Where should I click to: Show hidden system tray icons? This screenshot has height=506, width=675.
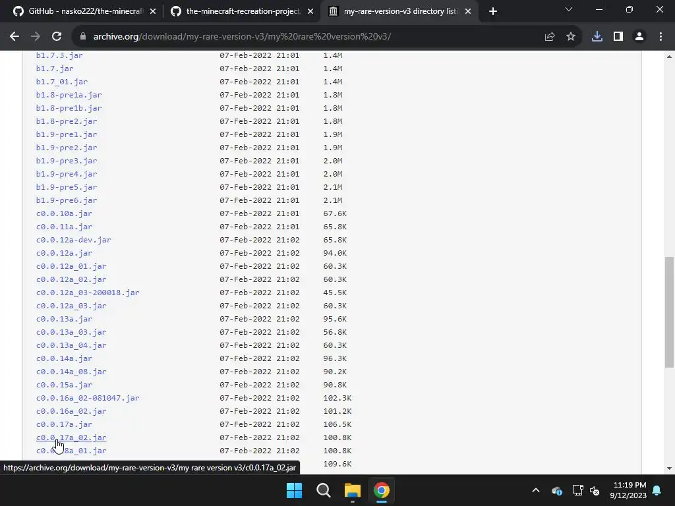click(x=535, y=490)
